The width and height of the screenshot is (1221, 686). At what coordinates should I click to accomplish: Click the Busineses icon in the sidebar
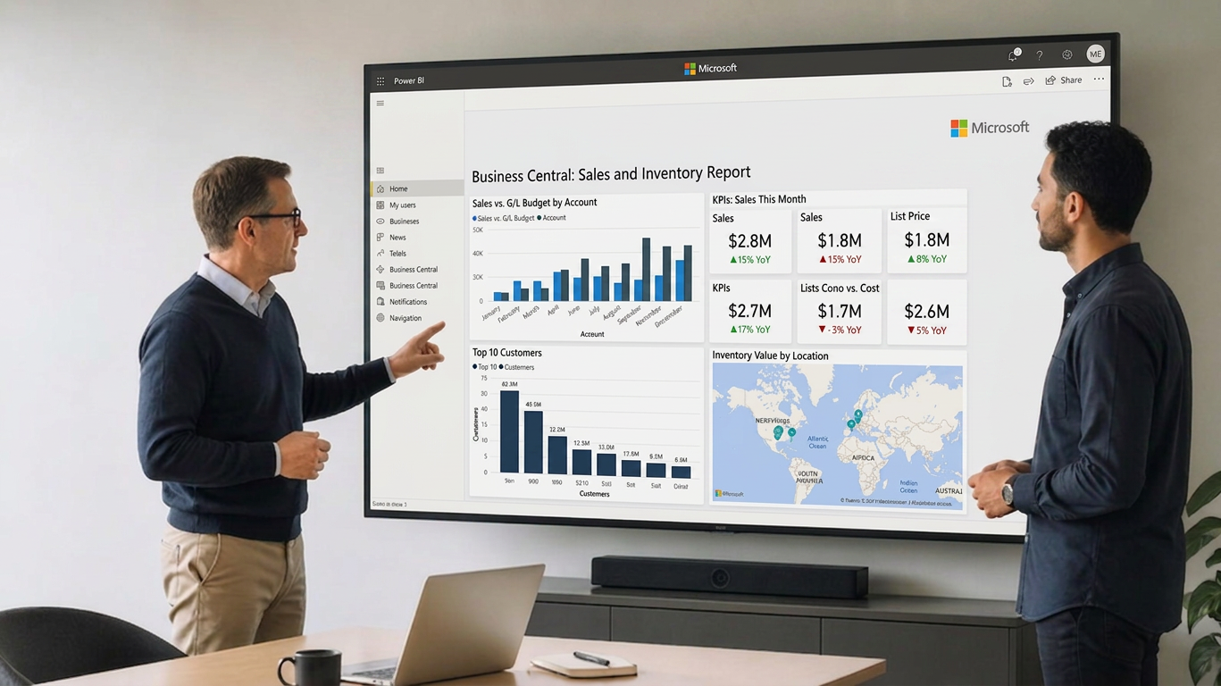[381, 221]
